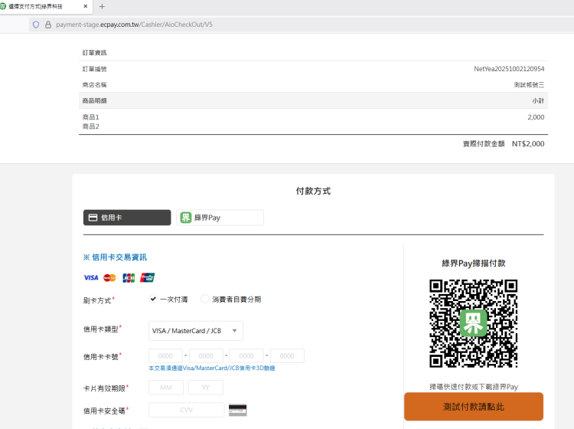Switch to the 綠界Pay payment tab
The height and width of the screenshot is (429, 574).
(x=220, y=218)
